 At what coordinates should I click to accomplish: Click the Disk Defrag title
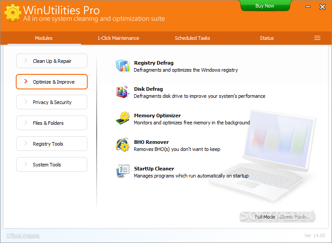click(x=148, y=89)
